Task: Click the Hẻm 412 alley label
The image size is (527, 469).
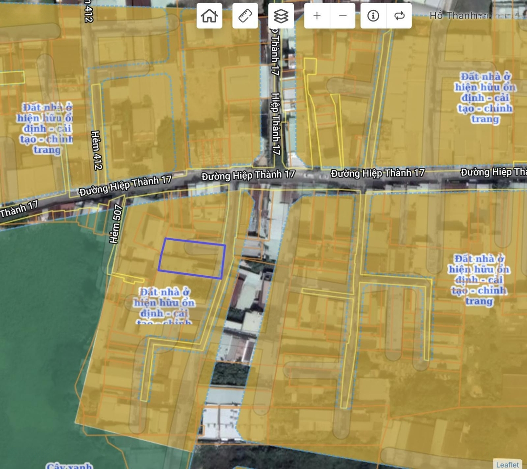Action: 97,150
